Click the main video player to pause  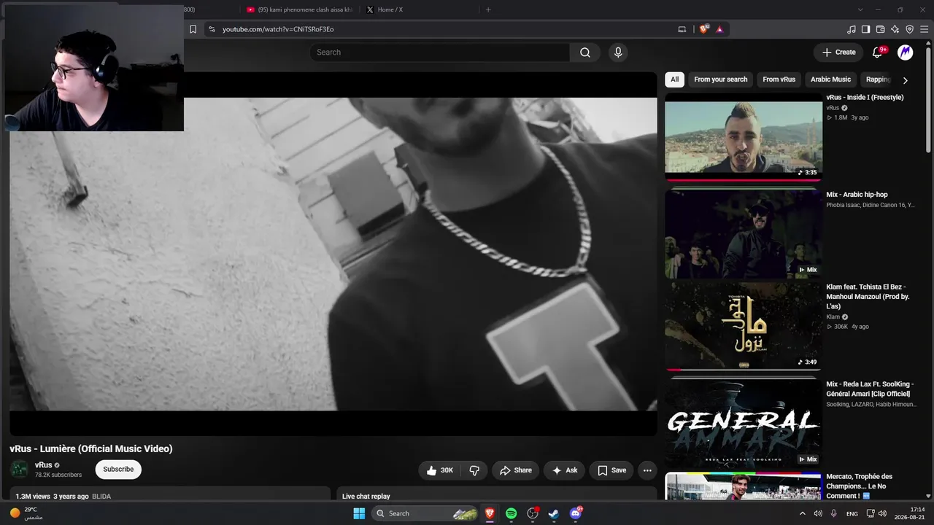333,254
